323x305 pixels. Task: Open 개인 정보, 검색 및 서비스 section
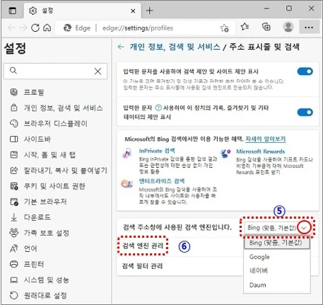tap(57, 108)
